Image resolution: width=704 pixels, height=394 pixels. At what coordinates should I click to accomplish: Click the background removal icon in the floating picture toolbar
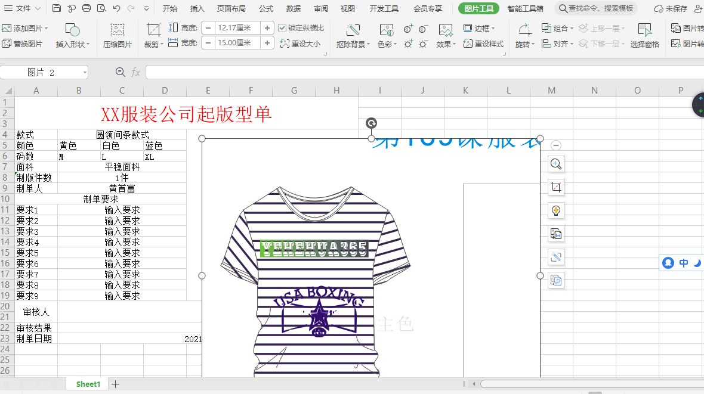(x=556, y=257)
